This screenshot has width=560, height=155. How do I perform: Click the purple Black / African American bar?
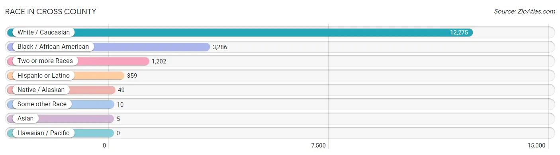(x=108, y=47)
